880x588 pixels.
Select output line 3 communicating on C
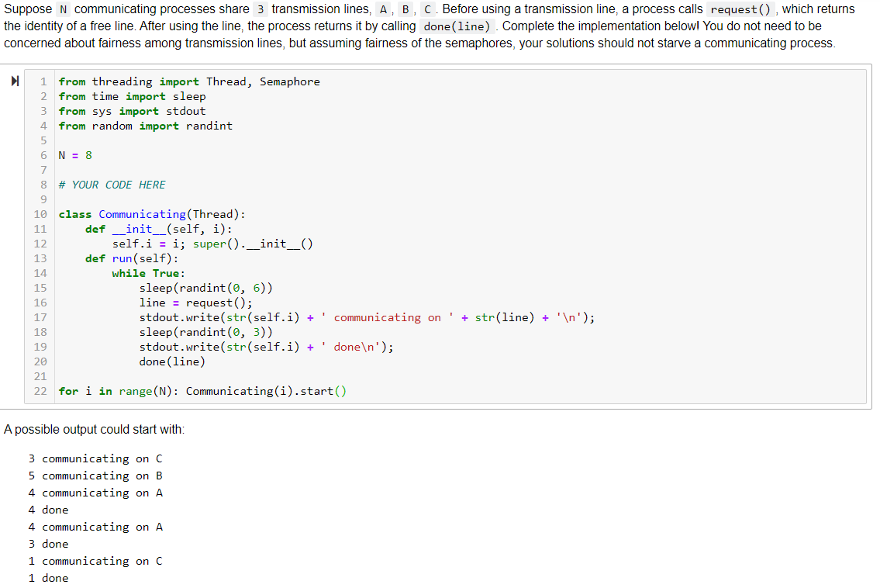pyautogui.click(x=95, y=458)
